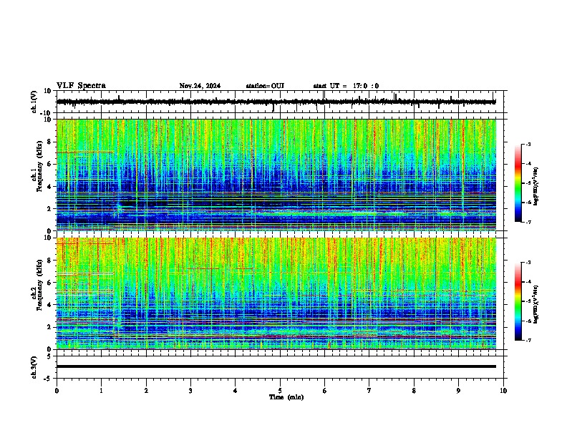
Task: Click the ch.2 spectrogram panel
Action: [276, 293]
